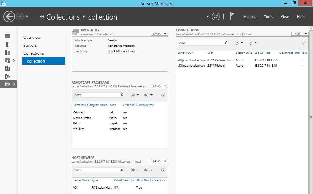313x194 pixels.
Task: Open the Host Servers TASKS dropdown
Action: (x=159, y=161)
